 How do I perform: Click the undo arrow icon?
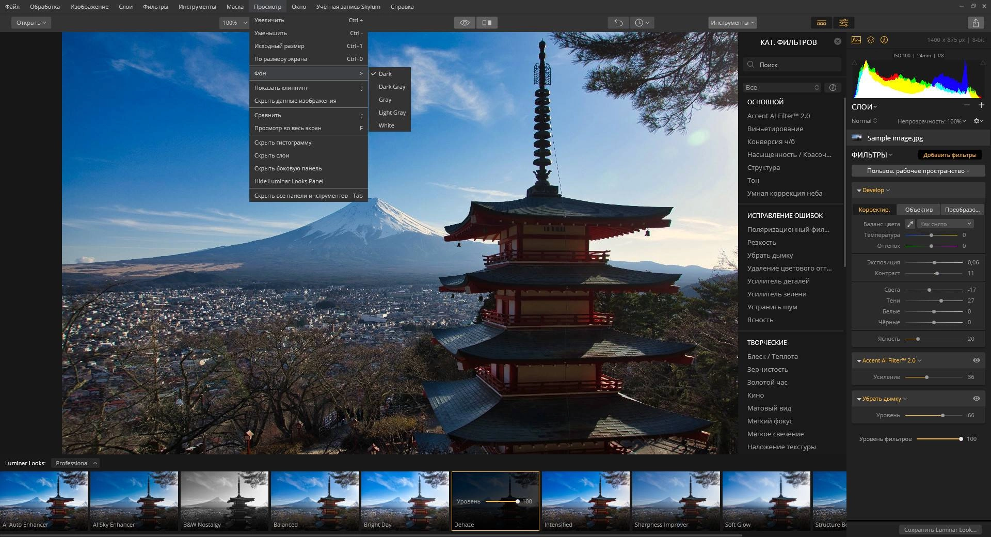tap(618, 23)
